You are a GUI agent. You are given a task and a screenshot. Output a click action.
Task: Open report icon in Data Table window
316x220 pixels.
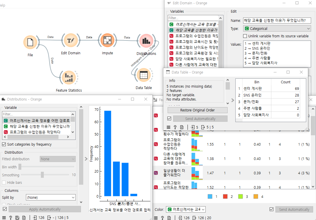181,127
